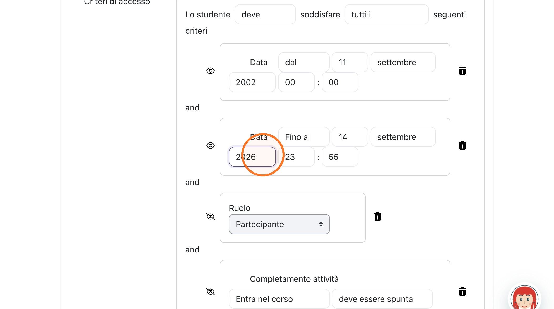This screenshot has height=309, width=554.
Task: Open month dropdown in the 'Fino al' row
Action: [x=403, y=137]
